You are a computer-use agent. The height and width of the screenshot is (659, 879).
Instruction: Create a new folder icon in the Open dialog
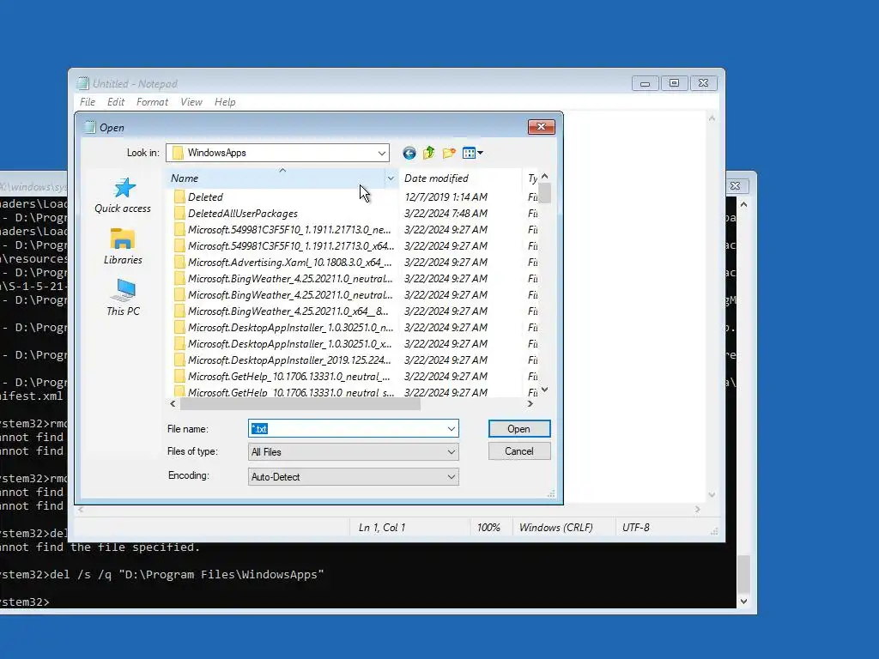(x=449, y=153)
